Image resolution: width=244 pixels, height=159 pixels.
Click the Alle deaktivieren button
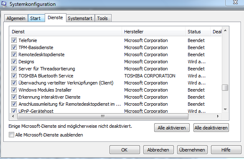(211, 128)
